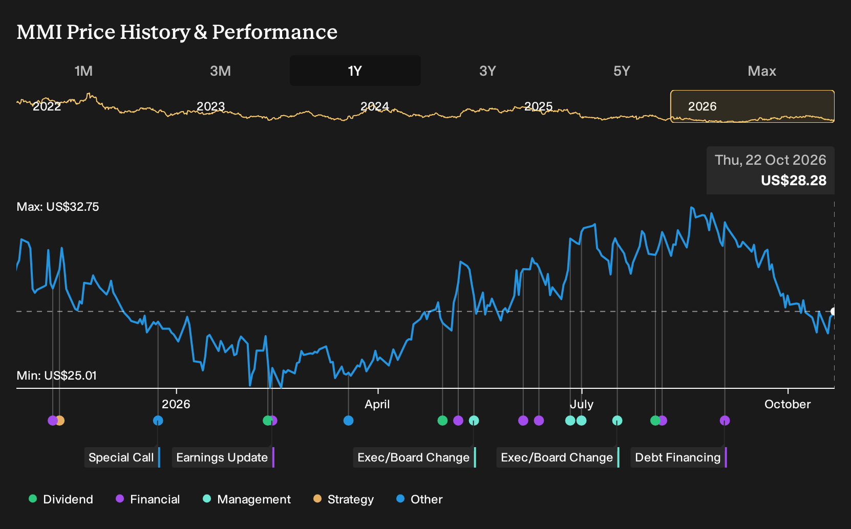Select the blue Other marker before April
The width and height of the screenshot is (851, 529).
(349, 421)
